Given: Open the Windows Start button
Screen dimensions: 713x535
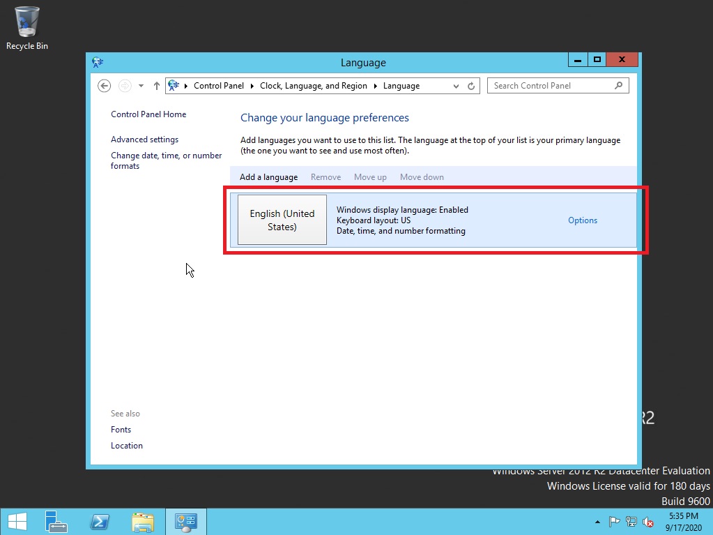Looking at the screenshot, I should point(17,522).
